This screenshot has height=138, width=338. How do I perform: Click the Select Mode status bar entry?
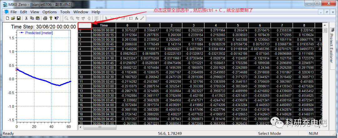click(x=269, y=134)
